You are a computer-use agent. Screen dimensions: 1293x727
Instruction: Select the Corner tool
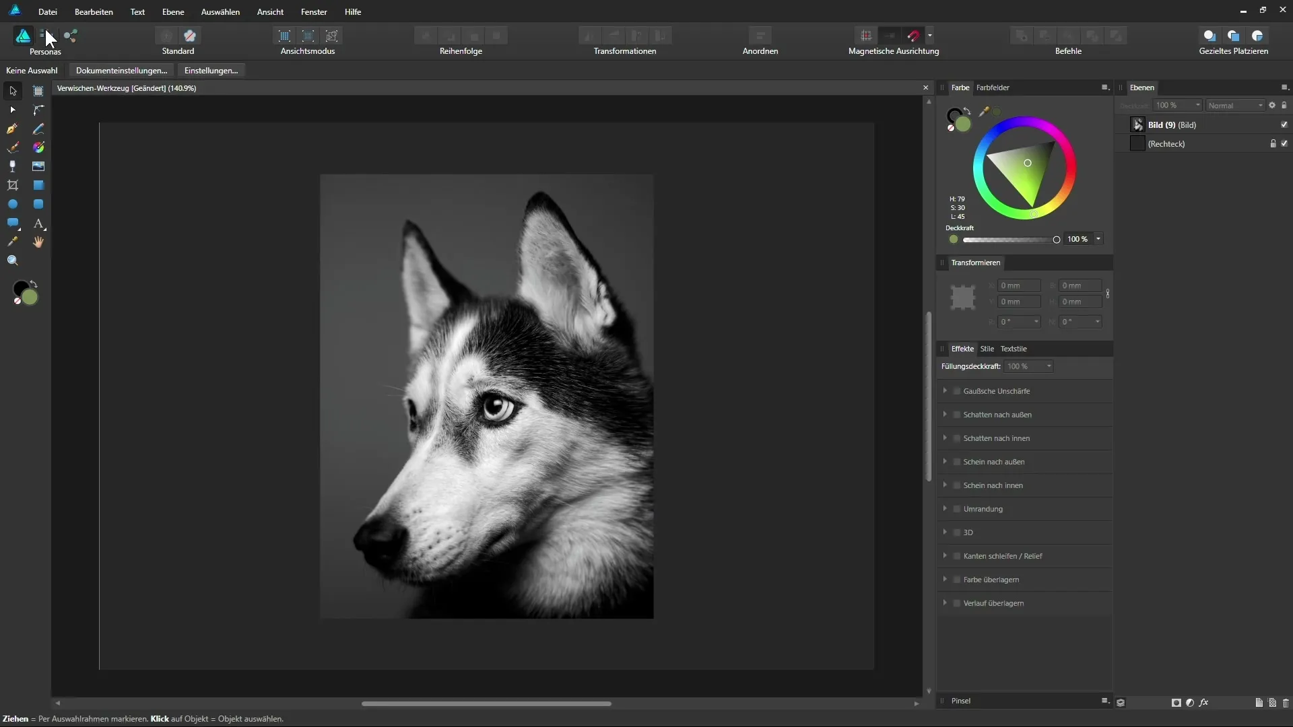[38, 110]
